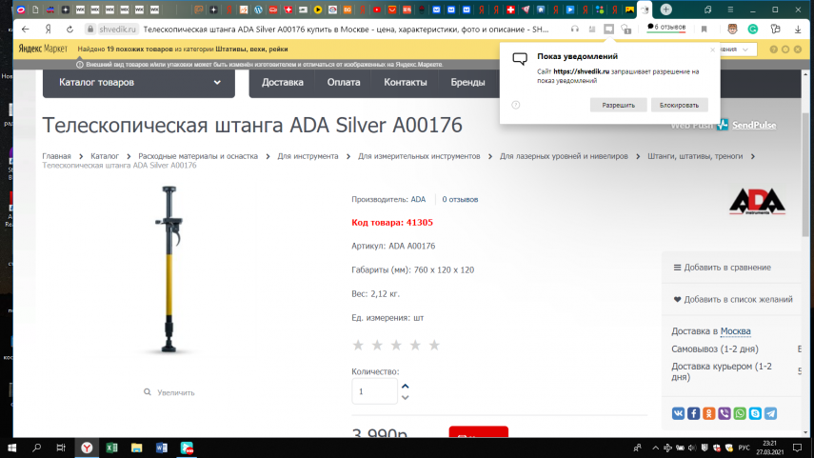Screen dimensions: 814x458
Task: Share product via Telegram icon
Action: click(770, 413)
